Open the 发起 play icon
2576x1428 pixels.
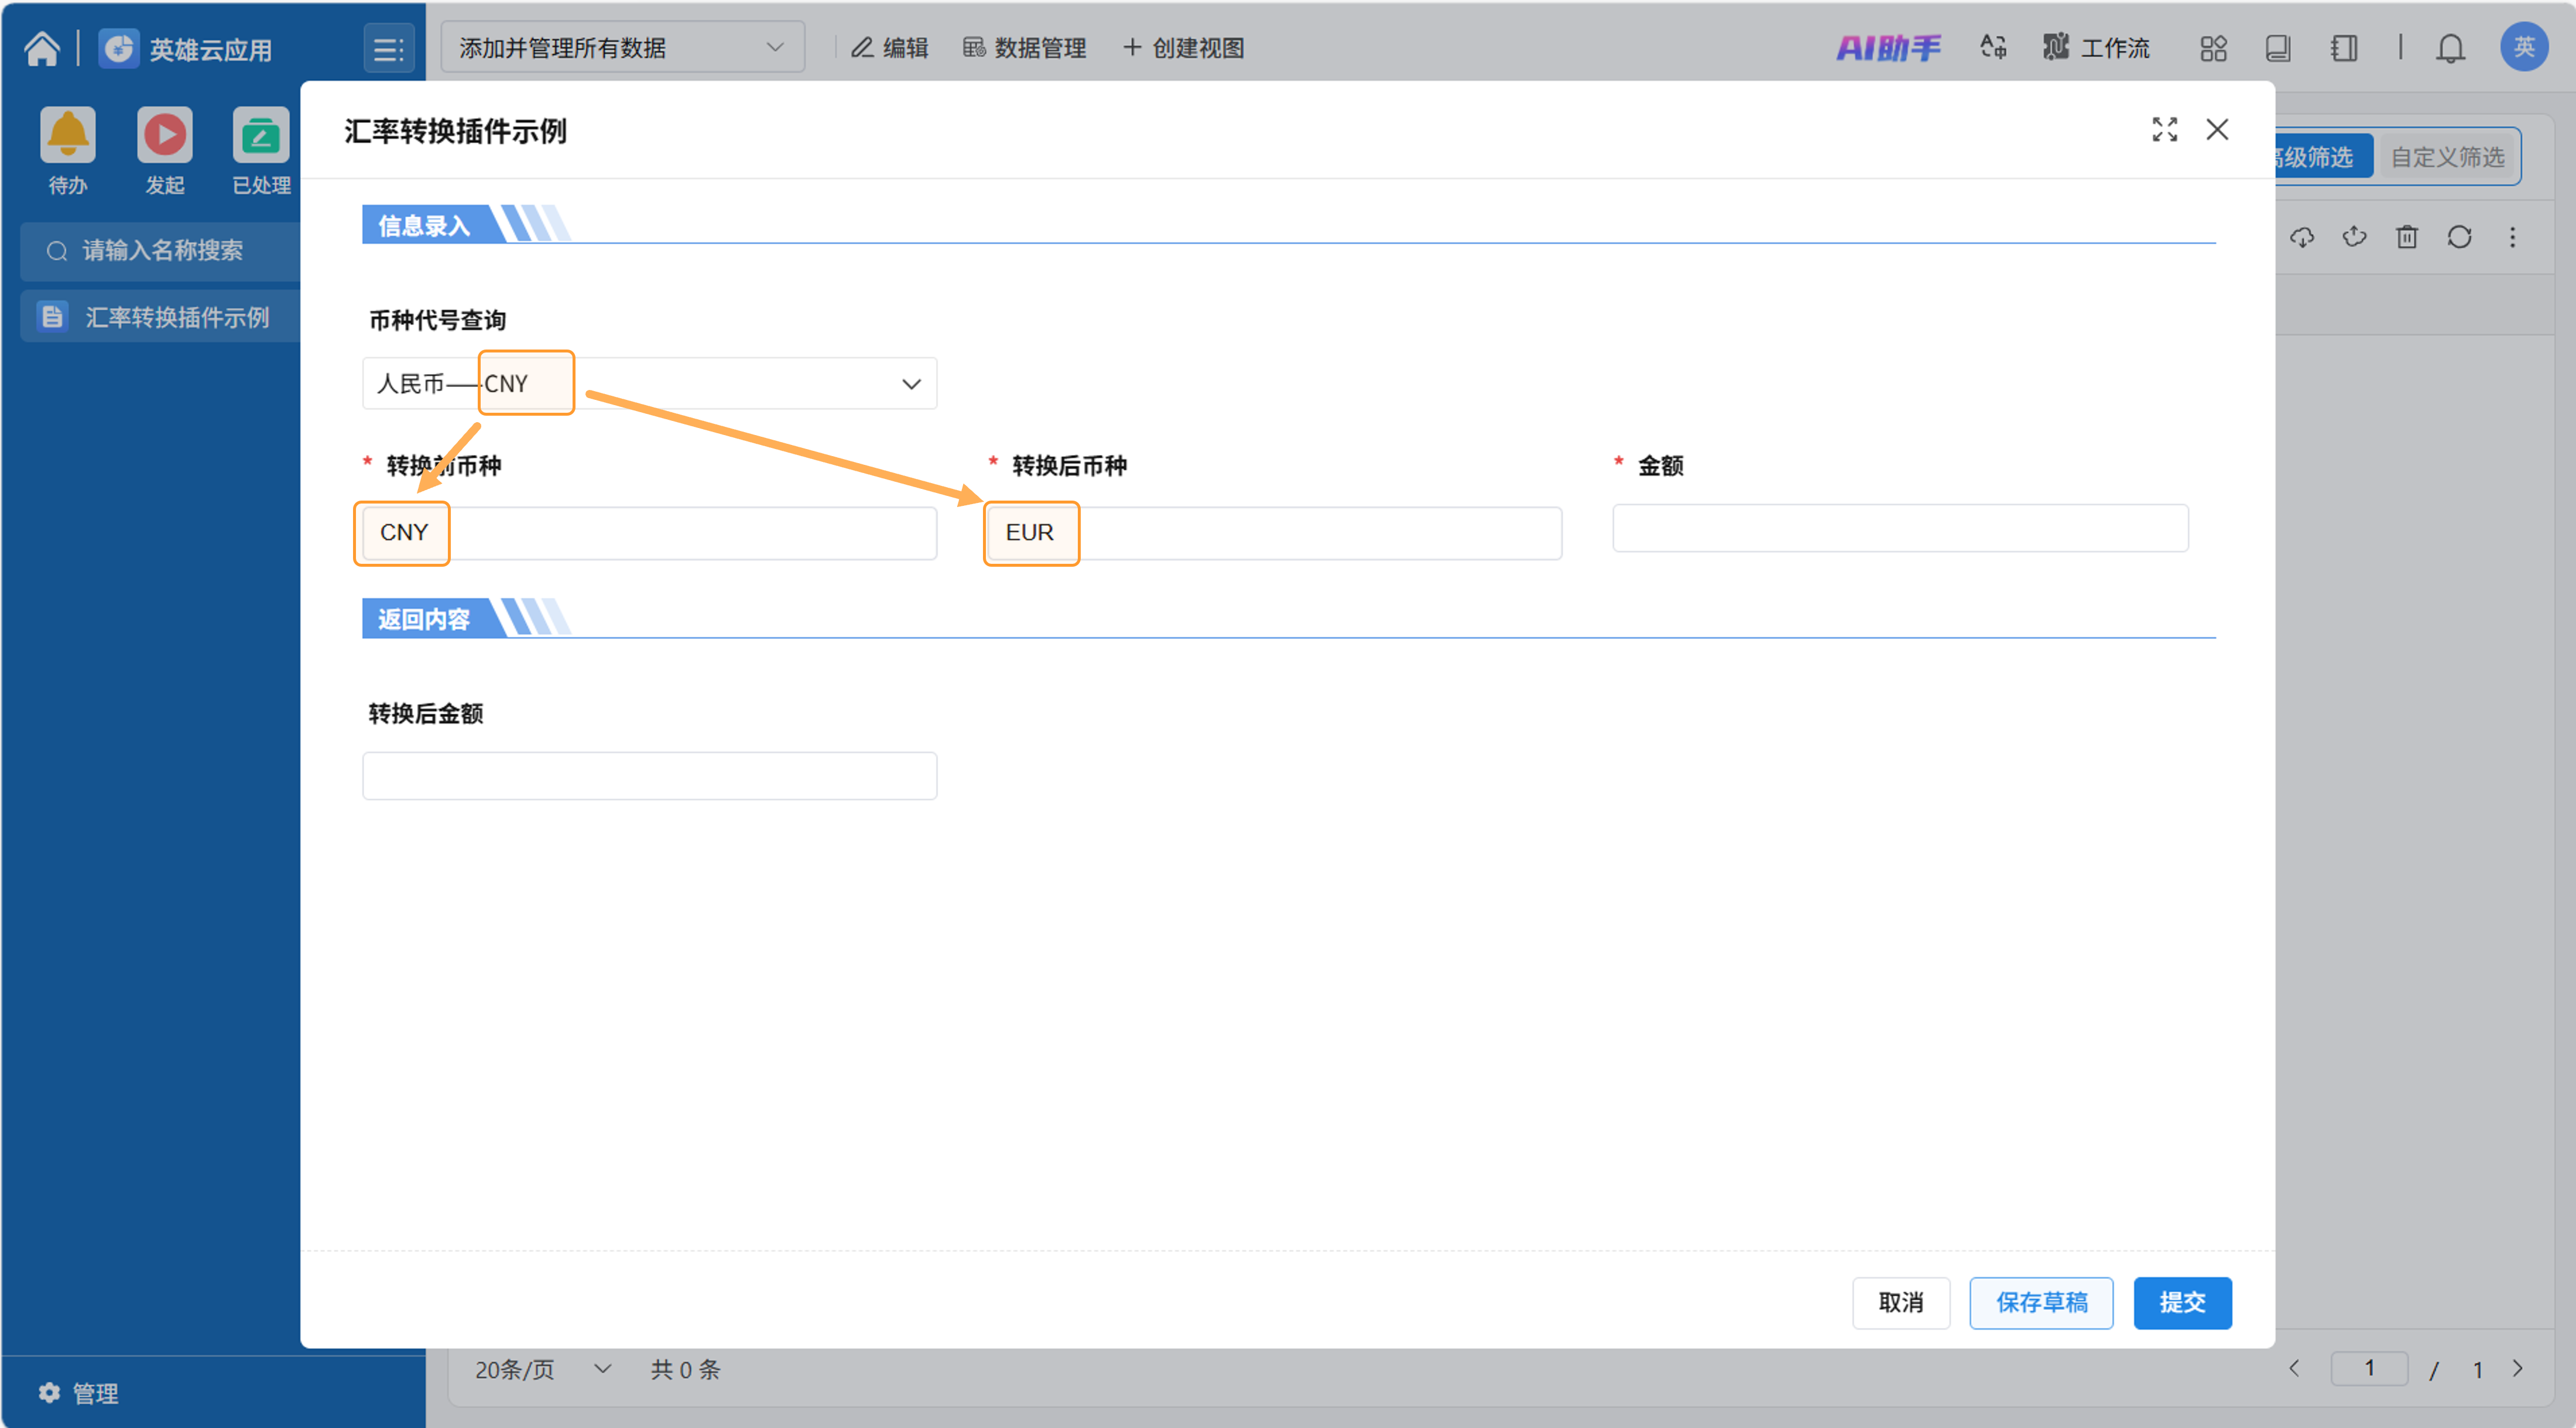165,135
